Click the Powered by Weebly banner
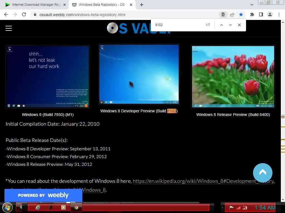The width and height of the screenshot is (285, 213). (x=43, y=195)
